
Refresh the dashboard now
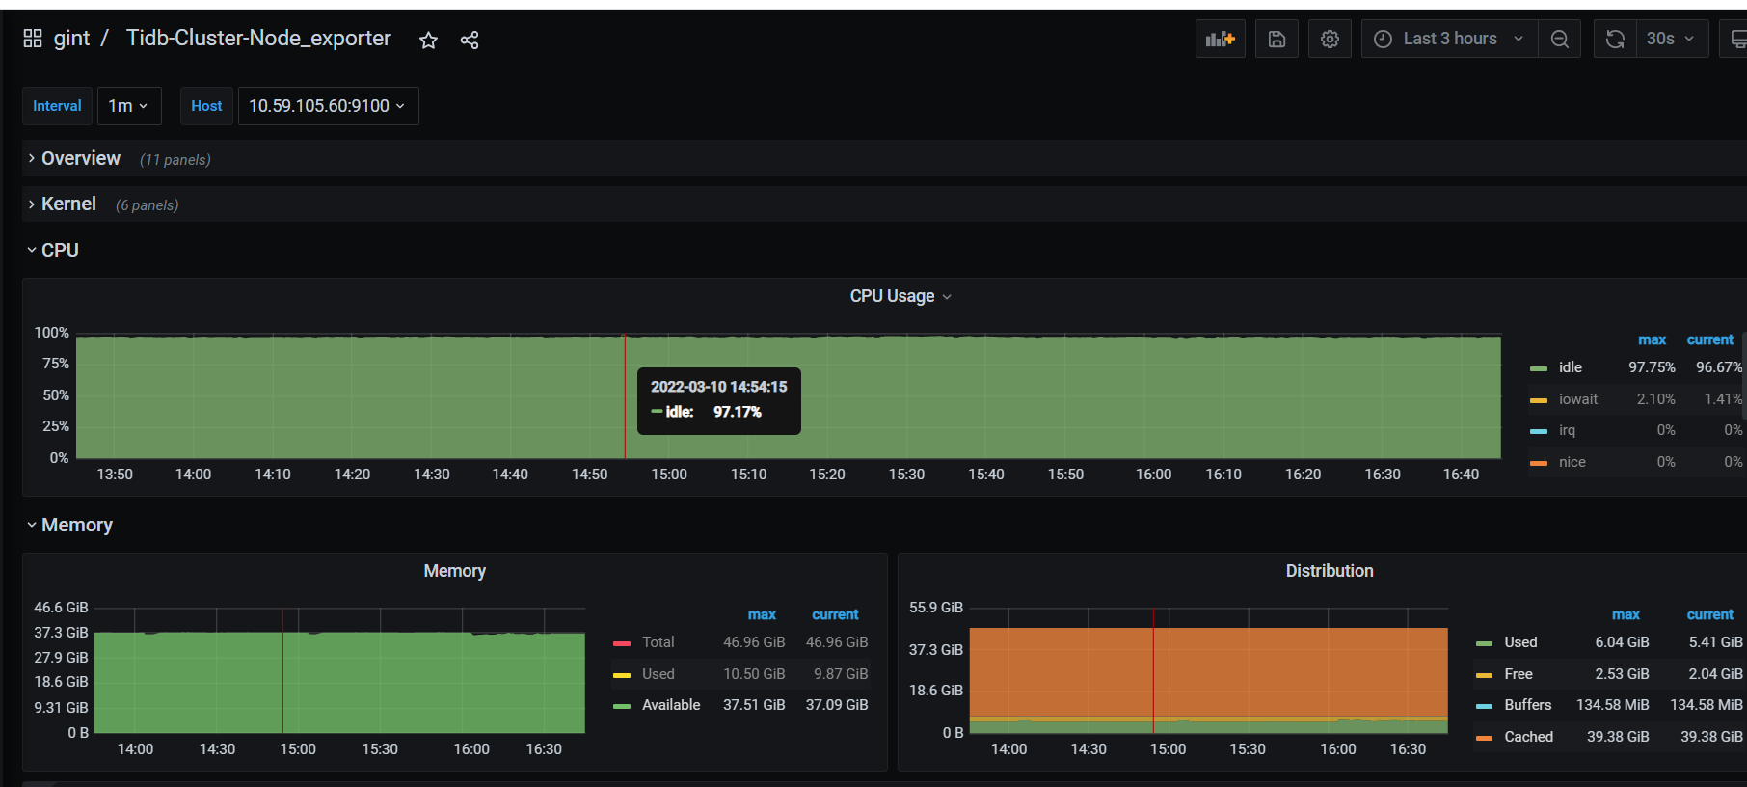[x=1615, y=39]
